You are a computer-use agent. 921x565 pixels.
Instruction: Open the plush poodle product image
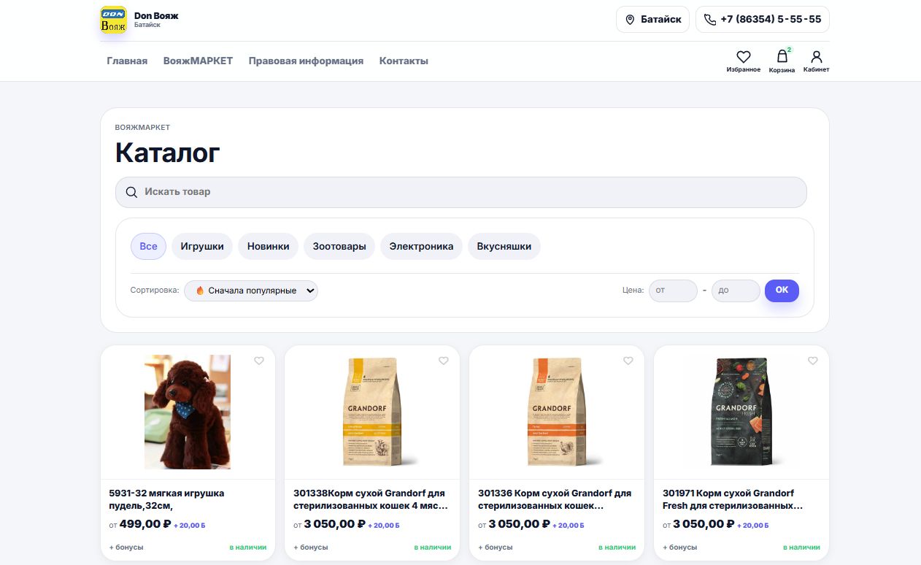coord(188,412)
